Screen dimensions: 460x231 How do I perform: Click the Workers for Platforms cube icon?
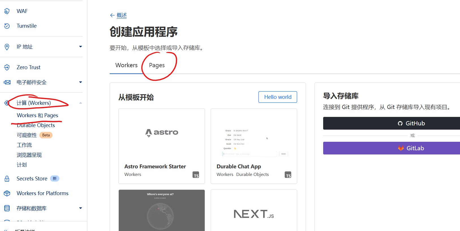7,193
